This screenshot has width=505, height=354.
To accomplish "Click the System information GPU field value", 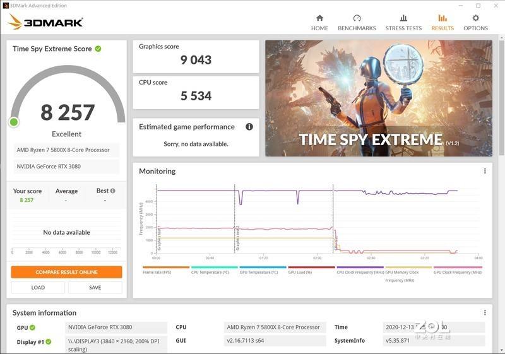I will pyautogui.click(x=116, y=327).
